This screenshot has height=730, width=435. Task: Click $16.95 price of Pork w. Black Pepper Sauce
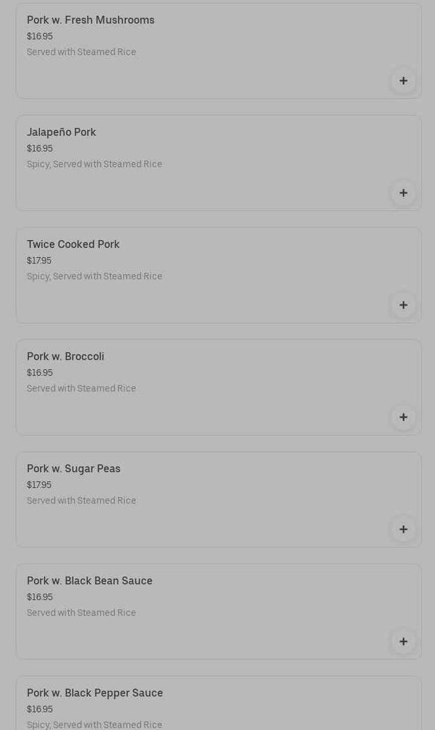click(x=40, y=710)
